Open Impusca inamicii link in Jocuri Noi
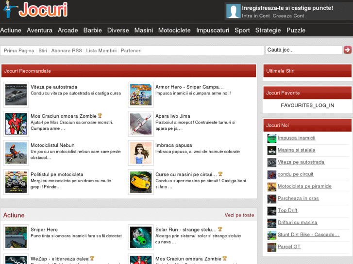The height and width of the screenshot is (264, 353). [x=296, y=138]
